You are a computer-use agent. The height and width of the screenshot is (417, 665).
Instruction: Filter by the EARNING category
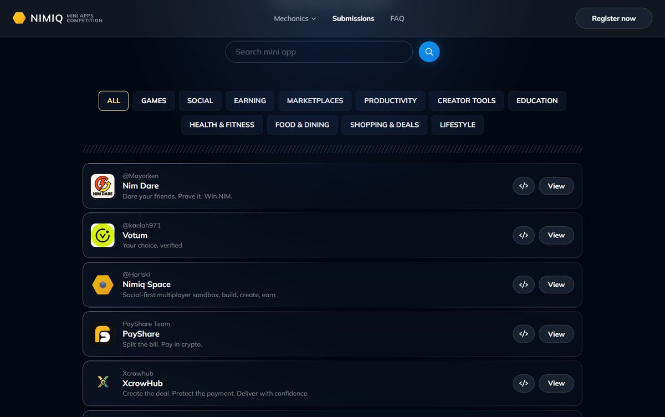coord(250,101)
